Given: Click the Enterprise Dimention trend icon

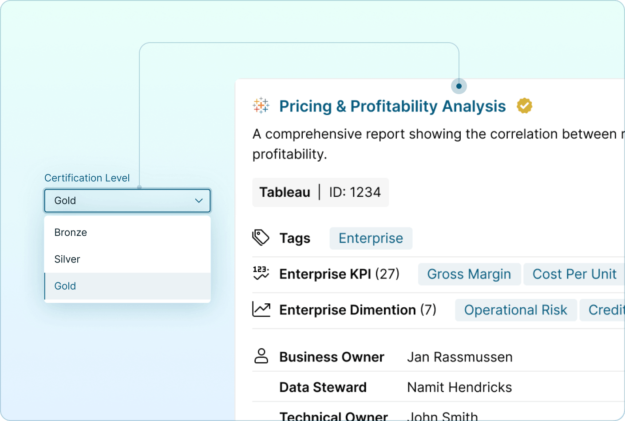Looking at the screenshot, I should pyautogui.click(x=261, y=310).
